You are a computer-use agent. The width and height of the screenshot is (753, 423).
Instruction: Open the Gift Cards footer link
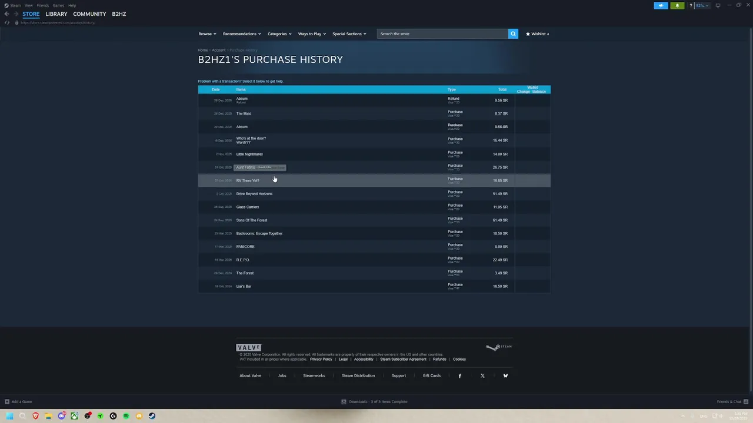point(431,375)
